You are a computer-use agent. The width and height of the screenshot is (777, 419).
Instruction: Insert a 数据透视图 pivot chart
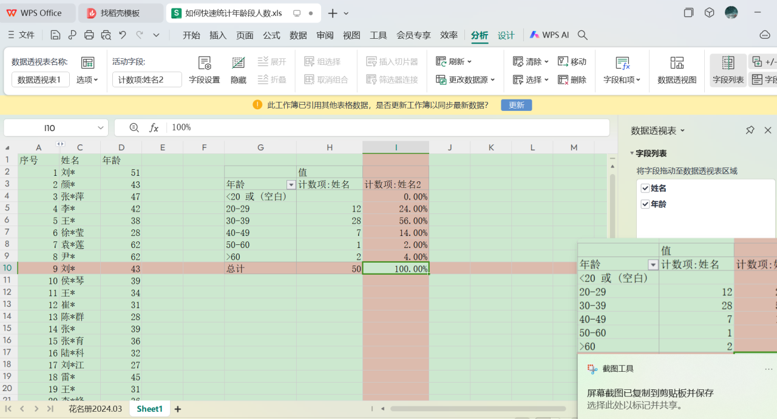point(677,70)
